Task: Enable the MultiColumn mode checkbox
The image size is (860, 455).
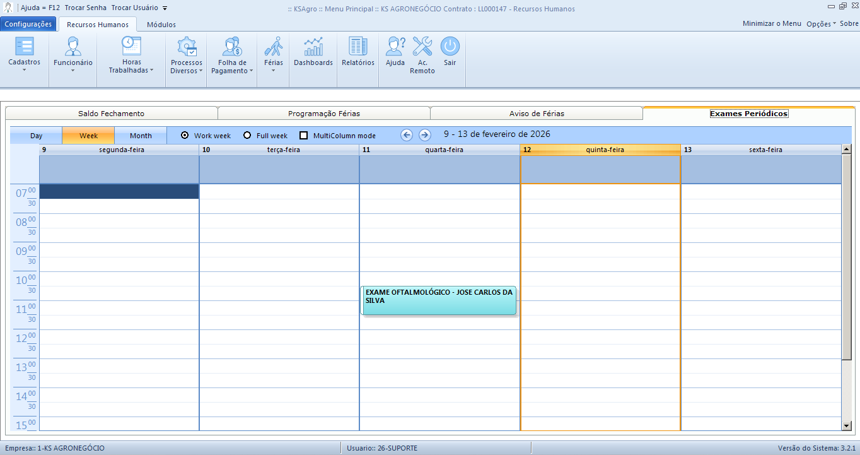Action: pyautogui.click(x=303, y=136)
